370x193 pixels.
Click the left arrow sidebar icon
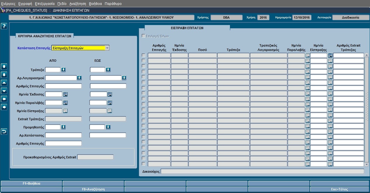4,99
